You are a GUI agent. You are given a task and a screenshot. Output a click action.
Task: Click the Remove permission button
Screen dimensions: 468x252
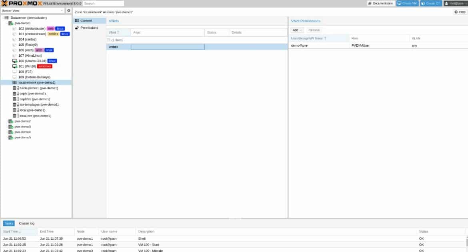pyautogui.click(x=314, y=30)
